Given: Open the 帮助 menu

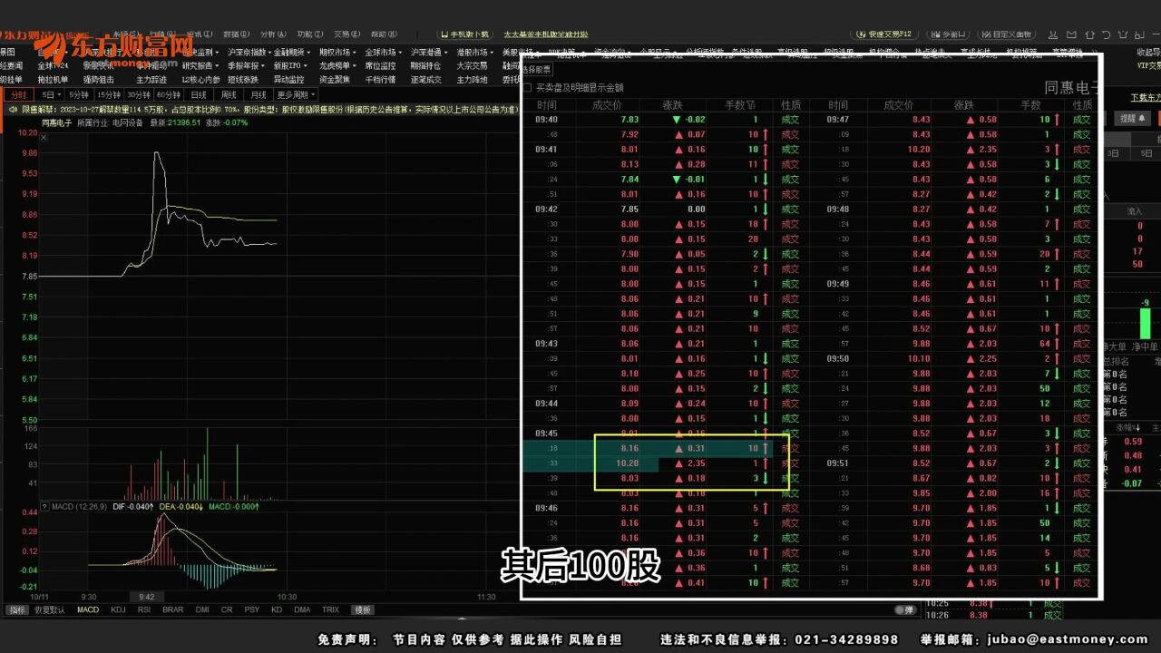Looking at the screenshot, I should (x=382, y=34).
